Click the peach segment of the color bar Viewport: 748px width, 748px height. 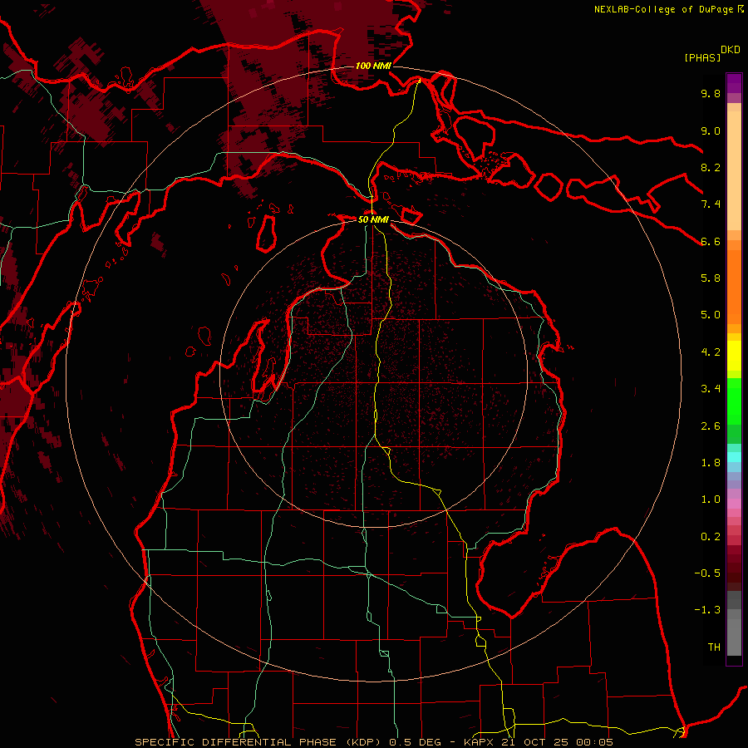[734, 172]
